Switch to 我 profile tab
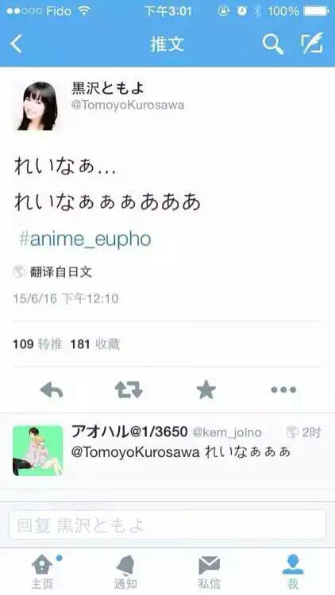335x595 pixels. (x=293, y=571)
